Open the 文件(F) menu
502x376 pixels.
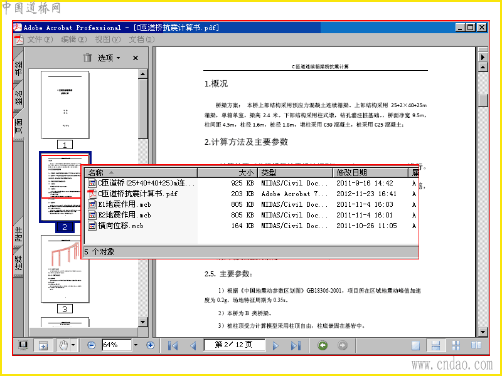coord(40,39)
